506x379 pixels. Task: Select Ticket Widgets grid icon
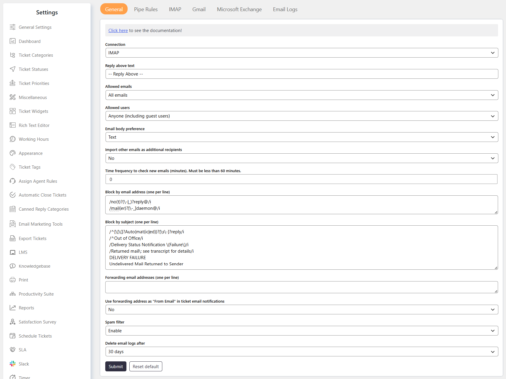click(12, 111)
